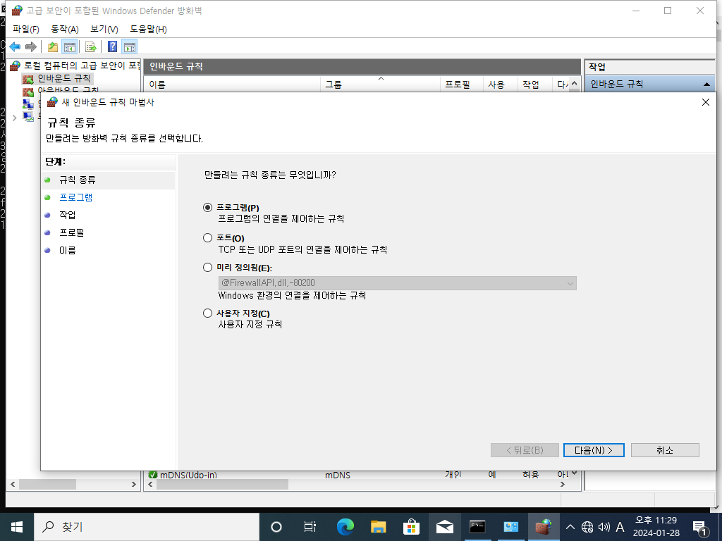Sort the list by 사용 column header
The width and height of the screenshot is (722, 541).
point(500,85)
